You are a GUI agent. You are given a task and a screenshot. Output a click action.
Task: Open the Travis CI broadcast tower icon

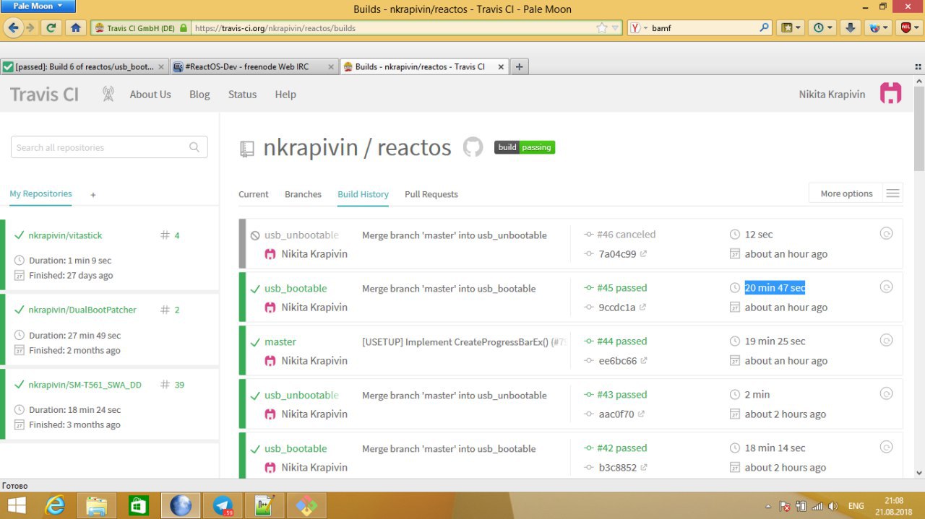[108, 94]
